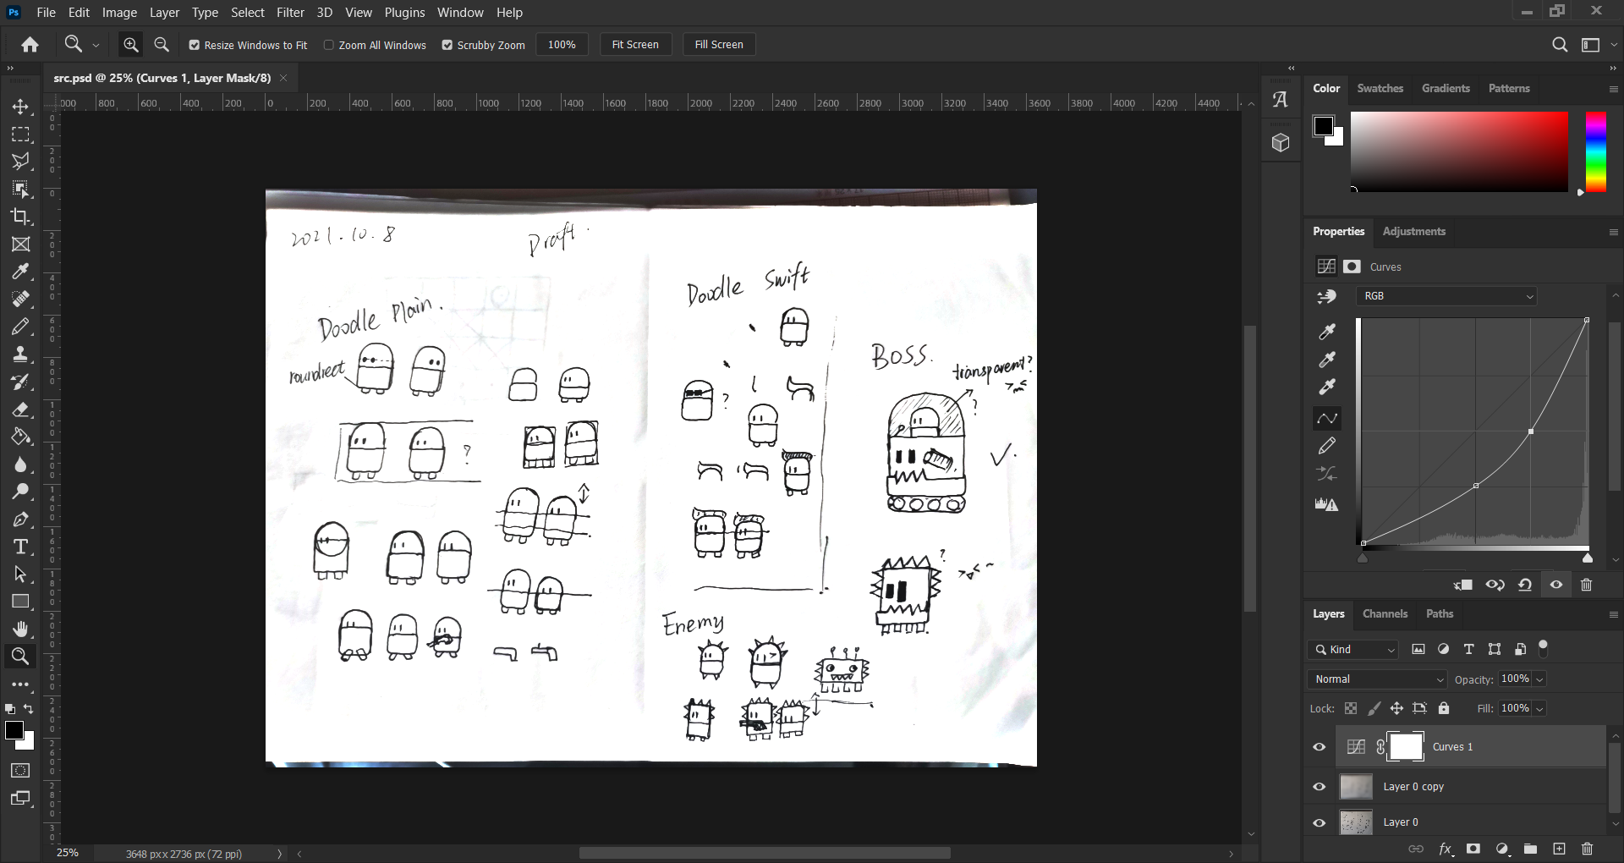Screen dimensions: 1624x863
Task: Click the Clone Stamp tool
Action: pos(20,355)
